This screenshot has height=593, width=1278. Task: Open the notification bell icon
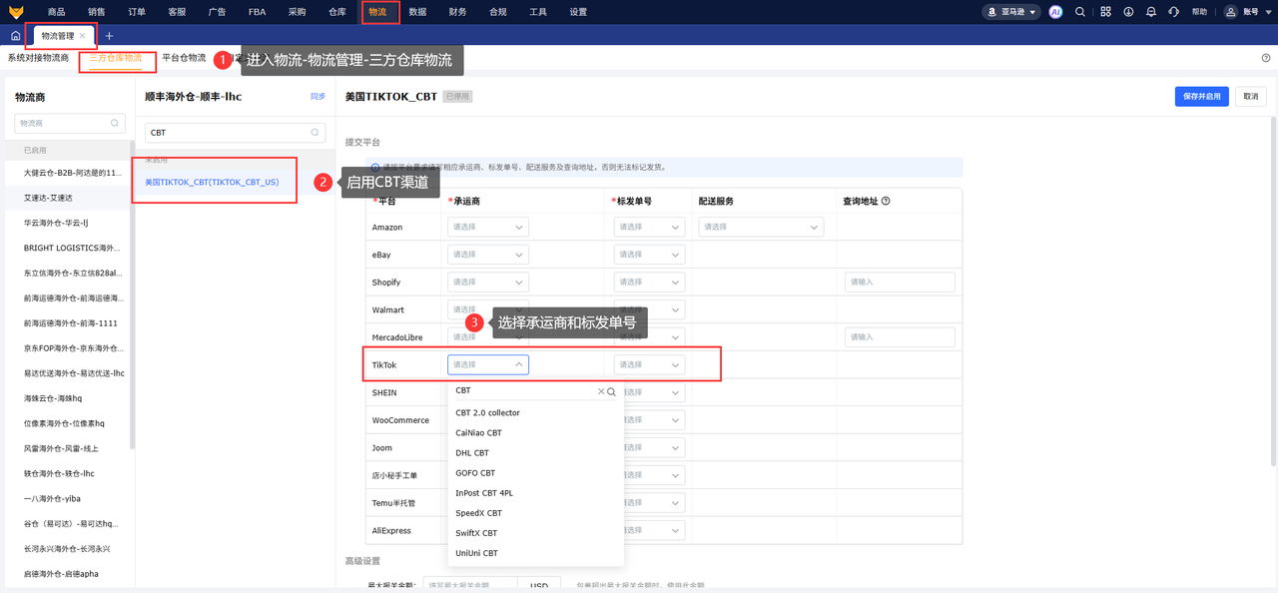point(1151,12)
